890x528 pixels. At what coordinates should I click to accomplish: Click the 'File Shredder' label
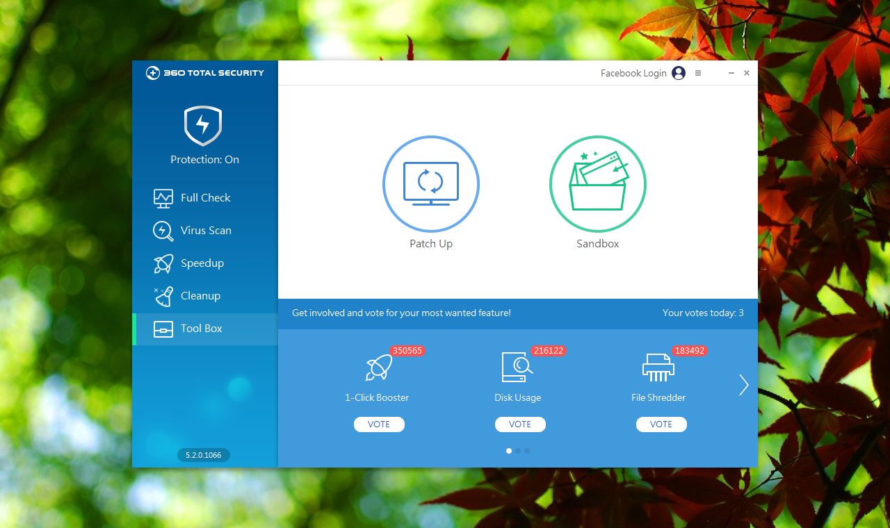[658, 398]
